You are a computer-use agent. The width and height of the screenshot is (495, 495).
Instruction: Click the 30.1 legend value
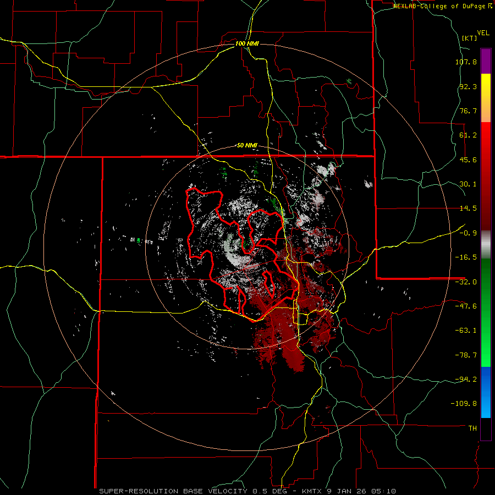468,184
